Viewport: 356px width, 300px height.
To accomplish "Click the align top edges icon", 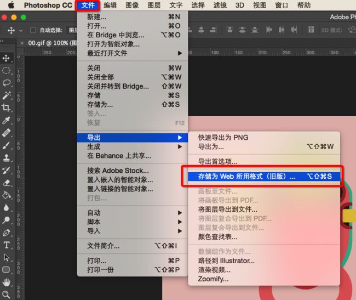I will pos(230,30).
